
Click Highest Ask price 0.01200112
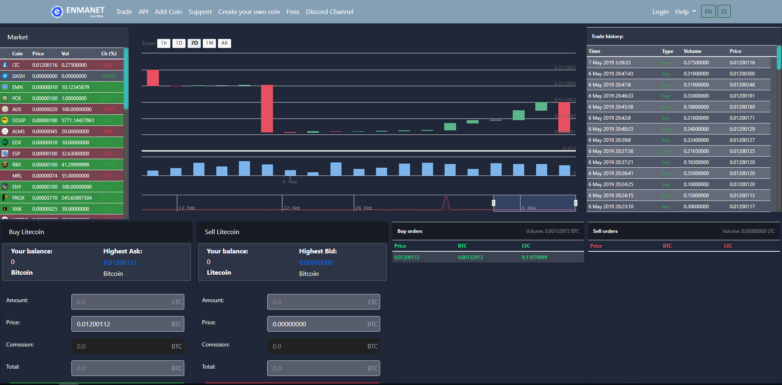click(120, 262)
